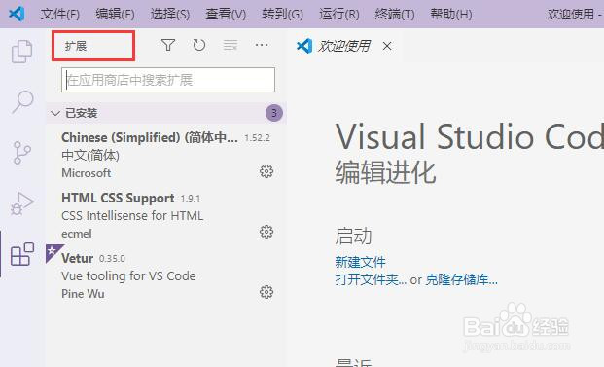
Task: Open the Search view in the activity bar
Action: [x=22, y=102]
